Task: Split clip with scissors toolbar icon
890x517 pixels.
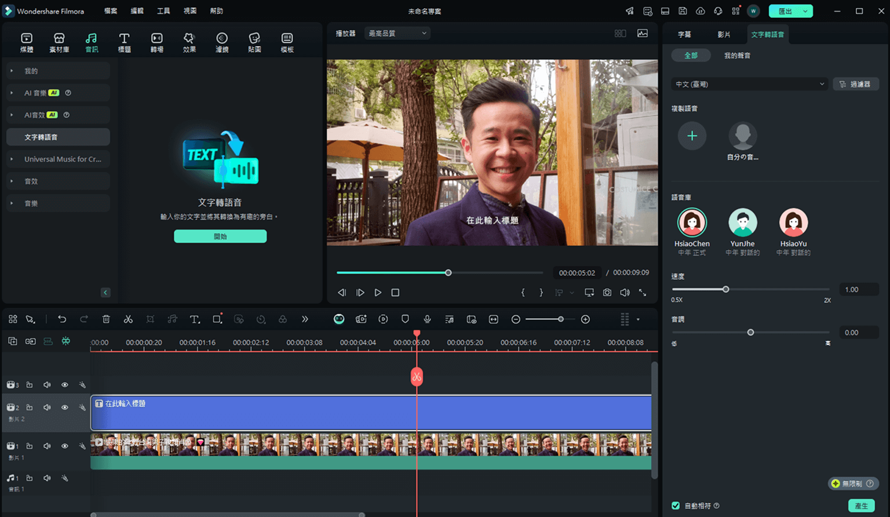Action: pyautogui.click(x=128, y=319)
